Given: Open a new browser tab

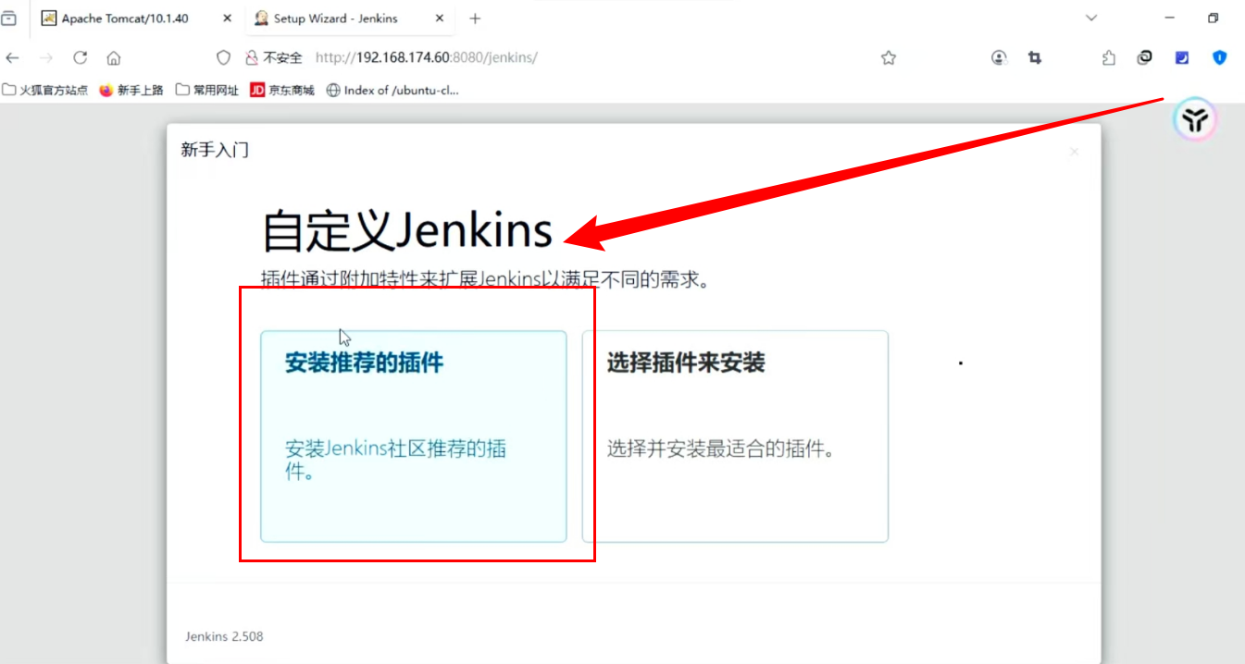Looking at the screenshot, I should pos(475,18).
